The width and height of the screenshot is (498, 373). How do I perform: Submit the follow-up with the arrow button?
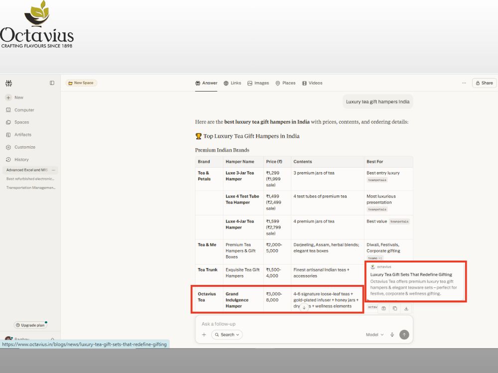point(404,335)
